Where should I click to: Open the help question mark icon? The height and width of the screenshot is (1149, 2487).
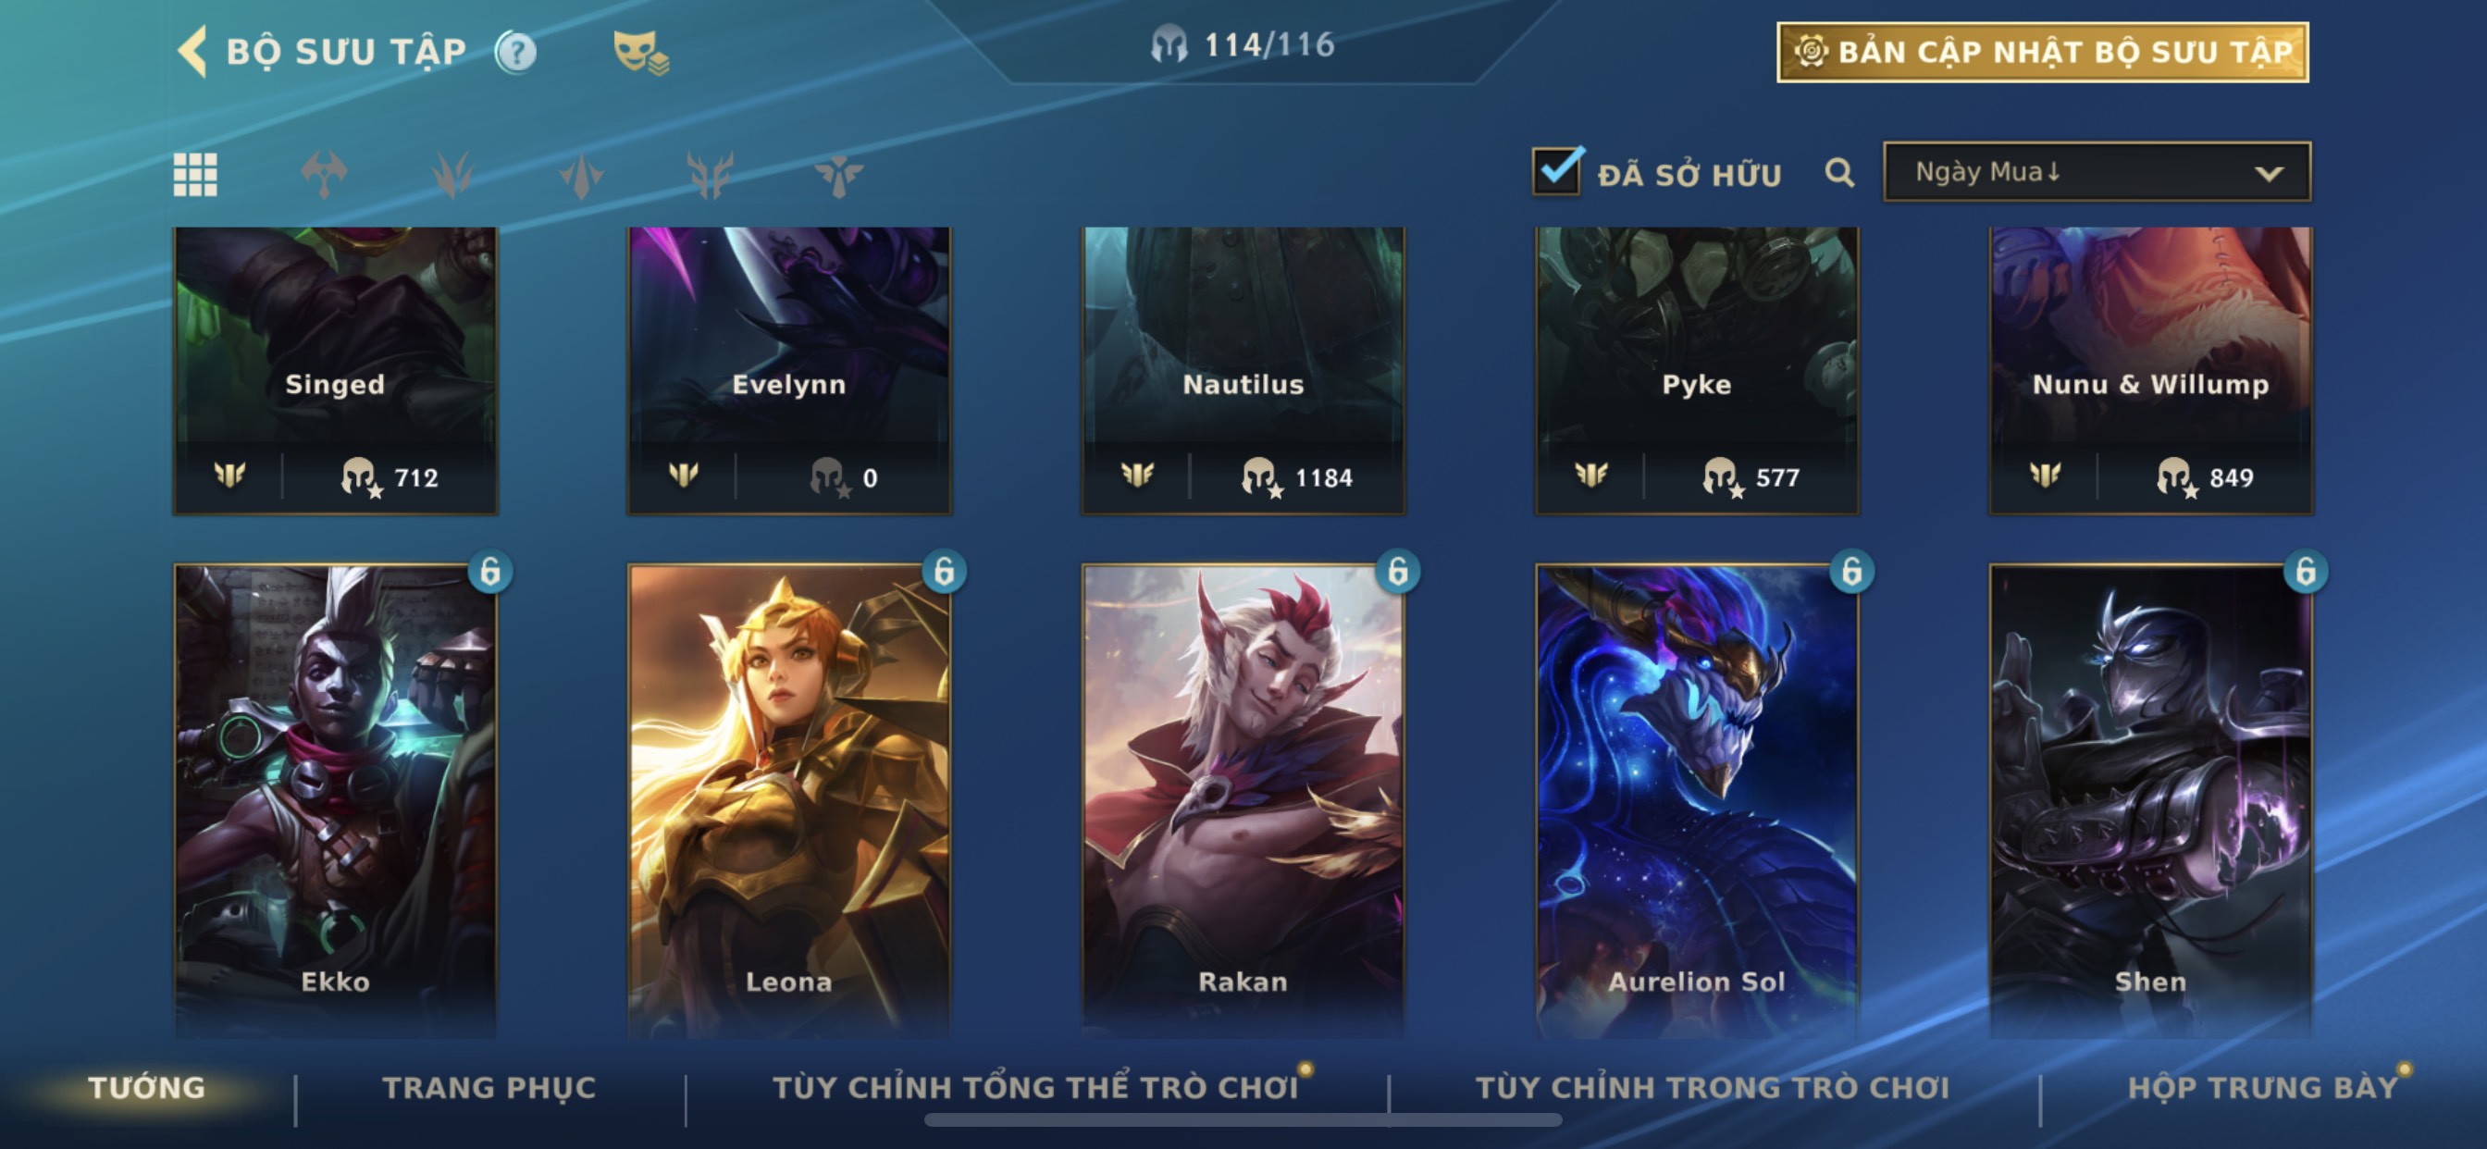pos(515,52)
